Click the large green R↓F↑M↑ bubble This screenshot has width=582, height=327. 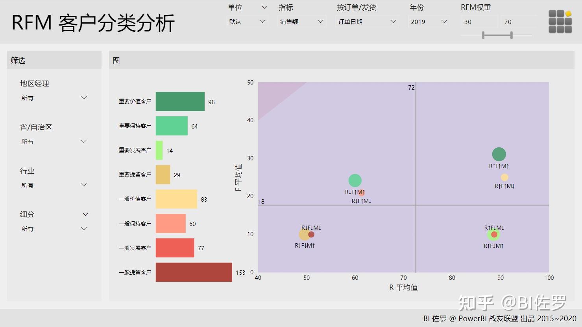click(x=355, y=180)
